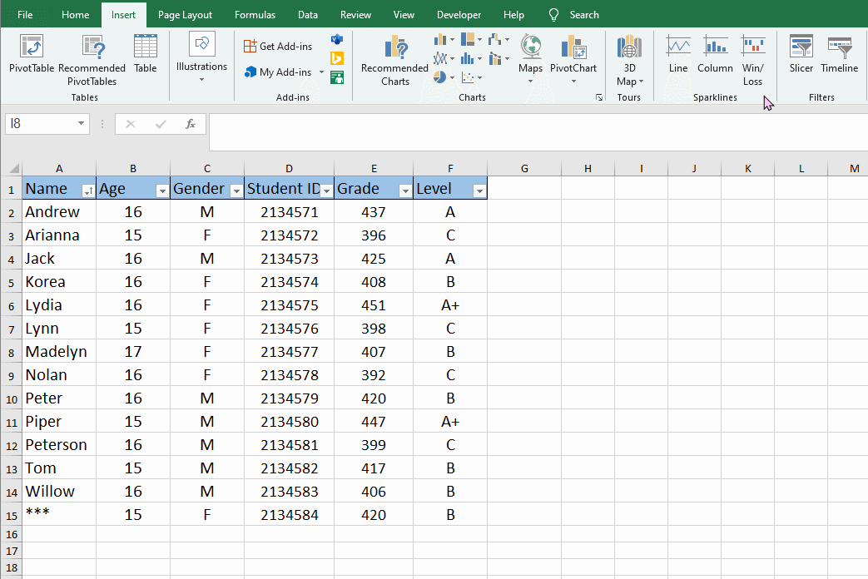Open the Name filter dropdown
The width and height of the screenshot is (868, 579).
tap(88, 191)
